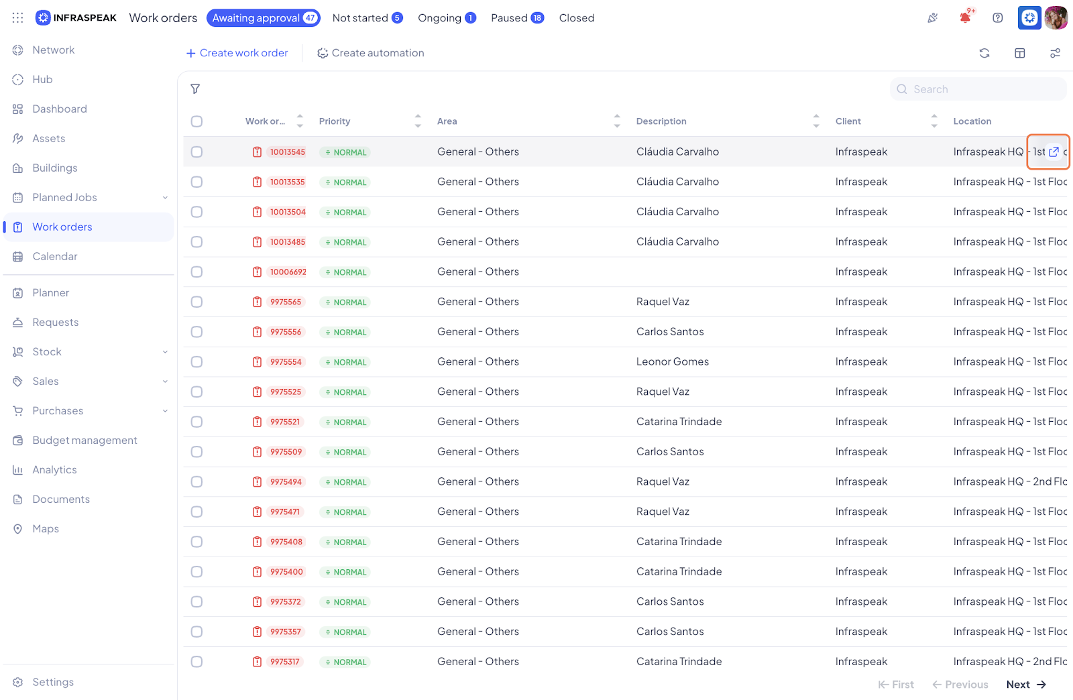1073x700 pixels.
Task: Select checkbox for work order 9975471
Action: click(196, 512)
